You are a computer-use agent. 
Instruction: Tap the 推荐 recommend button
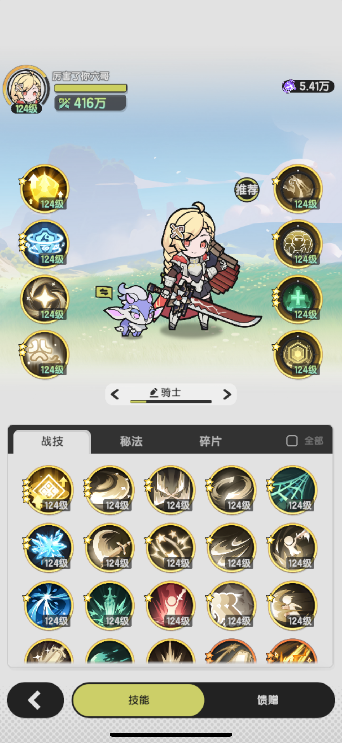[x=246, y=189]
